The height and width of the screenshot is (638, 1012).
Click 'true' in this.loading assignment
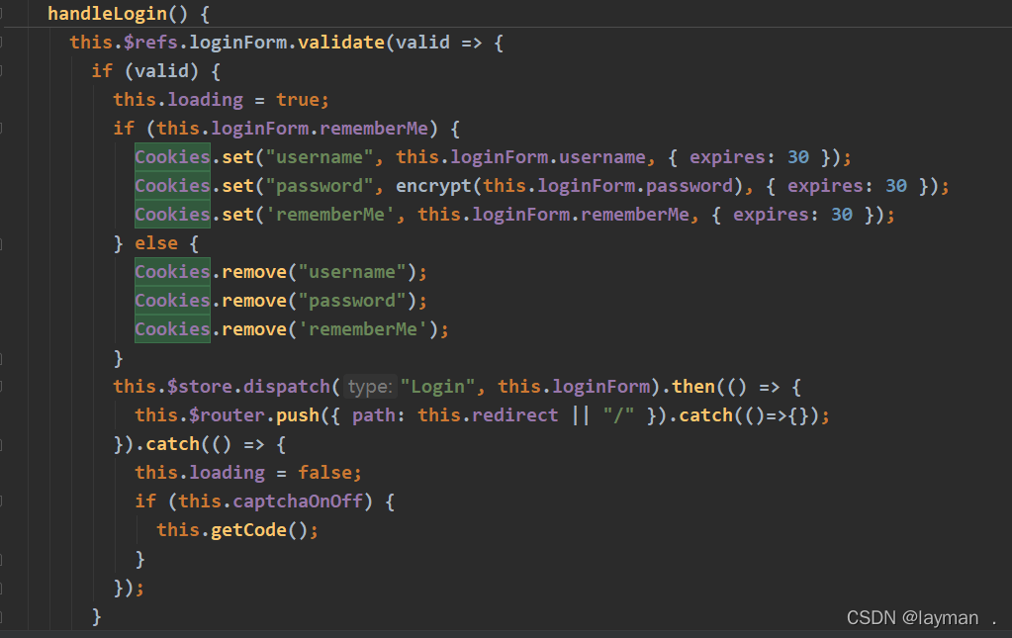coord(298,100)
